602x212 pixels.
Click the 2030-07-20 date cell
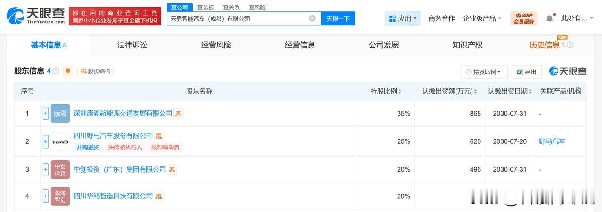coord(510,141)
